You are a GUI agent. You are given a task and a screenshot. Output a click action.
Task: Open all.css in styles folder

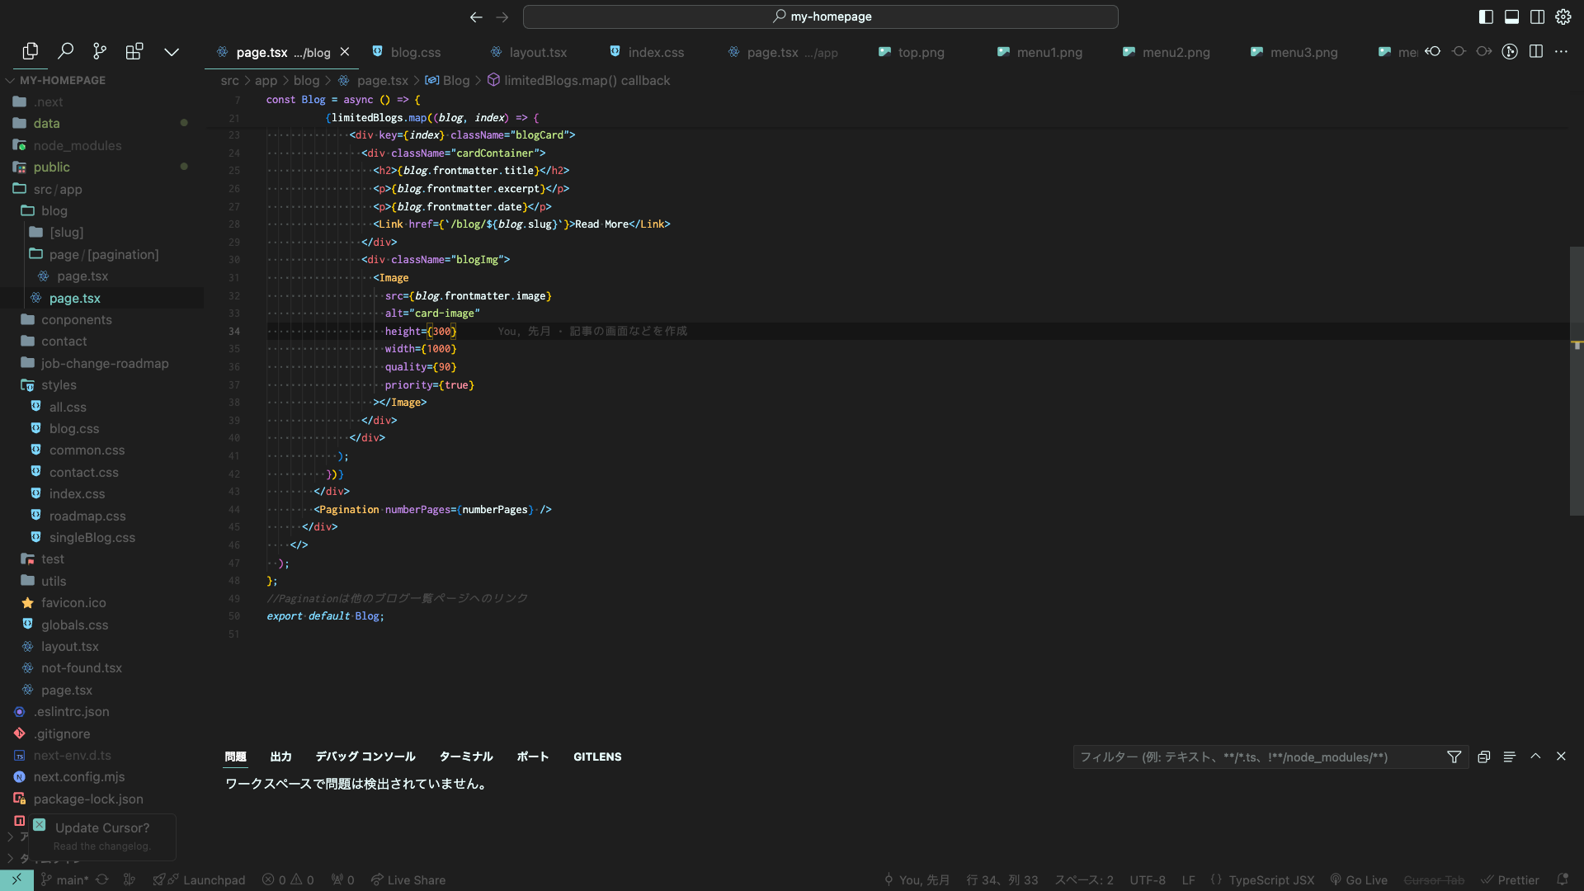(68, 407)
